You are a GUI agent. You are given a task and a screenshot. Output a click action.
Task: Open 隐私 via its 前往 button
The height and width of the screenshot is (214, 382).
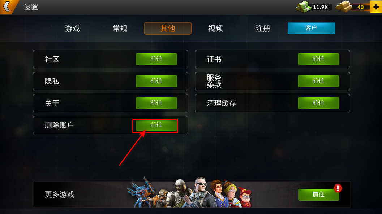[156, 81]
